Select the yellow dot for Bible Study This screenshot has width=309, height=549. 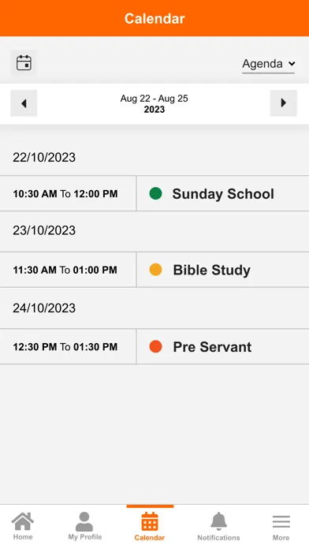click(155, 270)
